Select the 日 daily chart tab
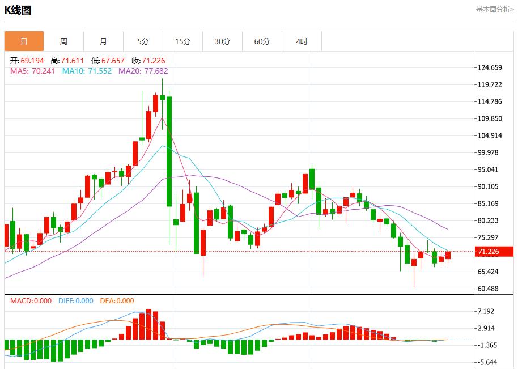The image size is (518, 369). (x=24, y=41)
